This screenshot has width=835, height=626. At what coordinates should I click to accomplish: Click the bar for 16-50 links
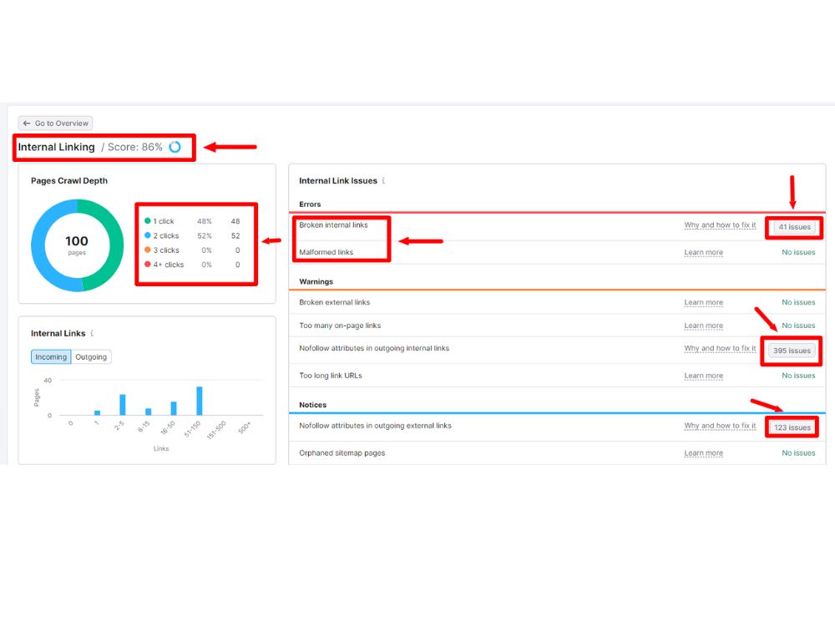tap(174, 408)
